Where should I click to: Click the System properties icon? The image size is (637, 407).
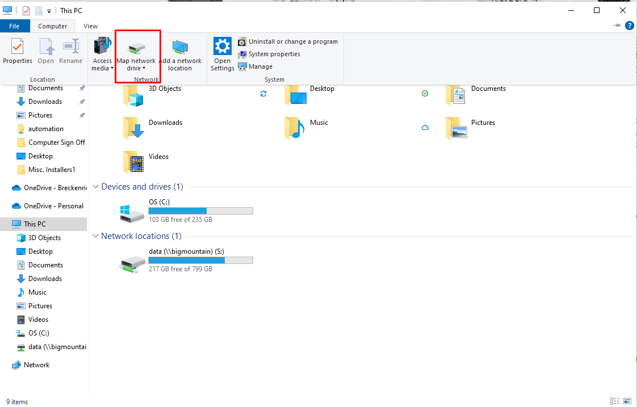[243, 54]
